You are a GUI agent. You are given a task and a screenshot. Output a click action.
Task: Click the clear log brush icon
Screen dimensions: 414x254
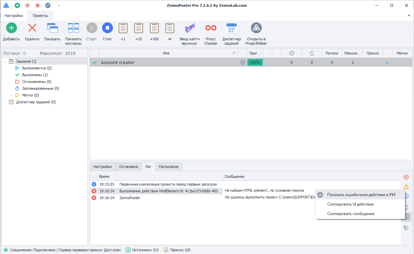tap(406, 228)
